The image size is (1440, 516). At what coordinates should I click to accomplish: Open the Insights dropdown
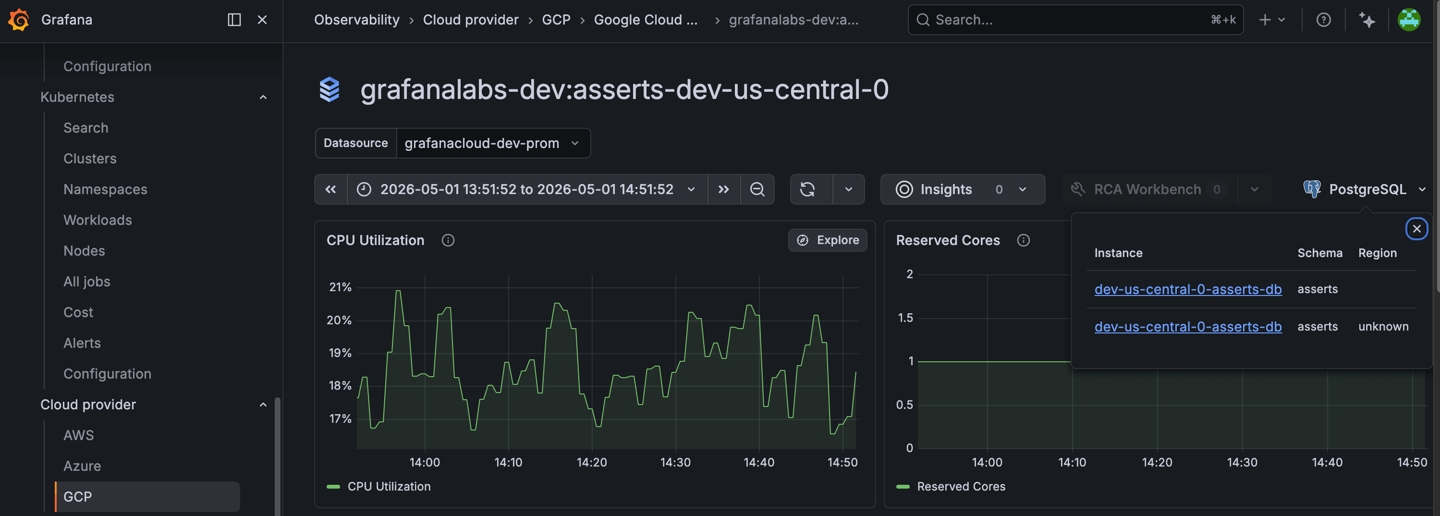pyautogui.click(x=963, y=189)
